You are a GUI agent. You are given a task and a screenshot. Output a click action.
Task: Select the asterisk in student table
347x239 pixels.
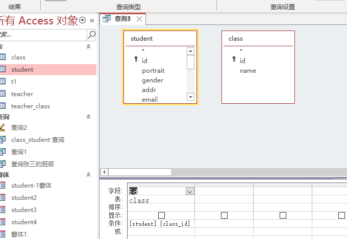(x=143, y=50)
